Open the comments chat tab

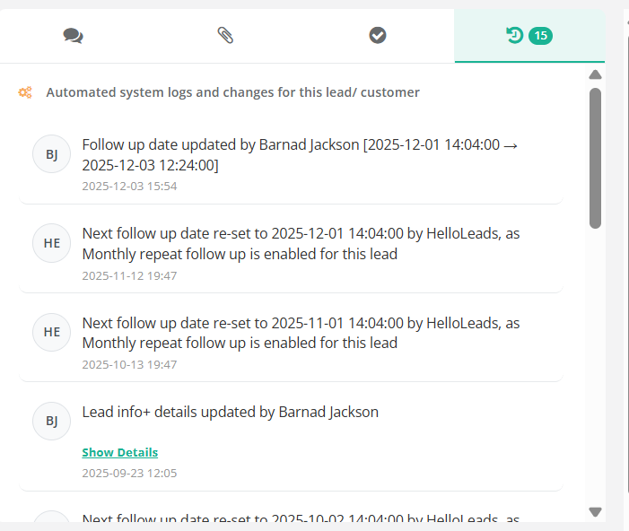(73, 36)
